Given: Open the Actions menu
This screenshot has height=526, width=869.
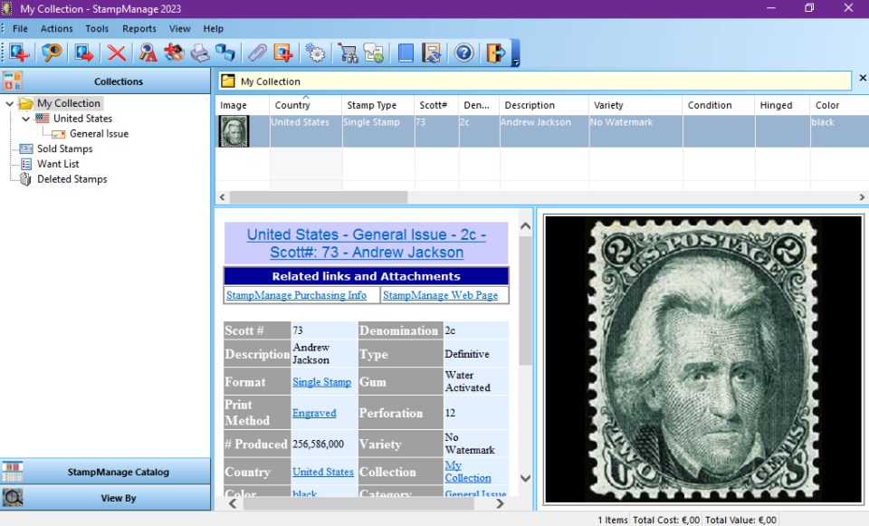Looking at the screenshot, I should pyautogui.click(x=56, y=28).
